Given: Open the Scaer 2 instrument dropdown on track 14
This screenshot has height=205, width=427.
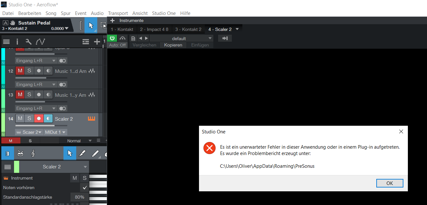Looking at the screenshot, I should pos(29,132).
